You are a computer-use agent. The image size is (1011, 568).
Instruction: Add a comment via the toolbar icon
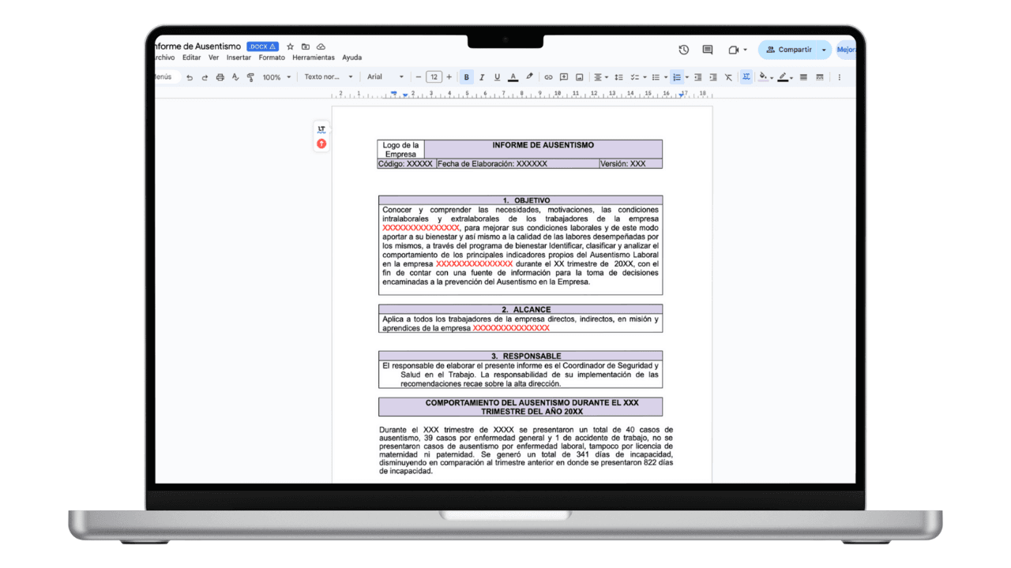coord(563,77)
